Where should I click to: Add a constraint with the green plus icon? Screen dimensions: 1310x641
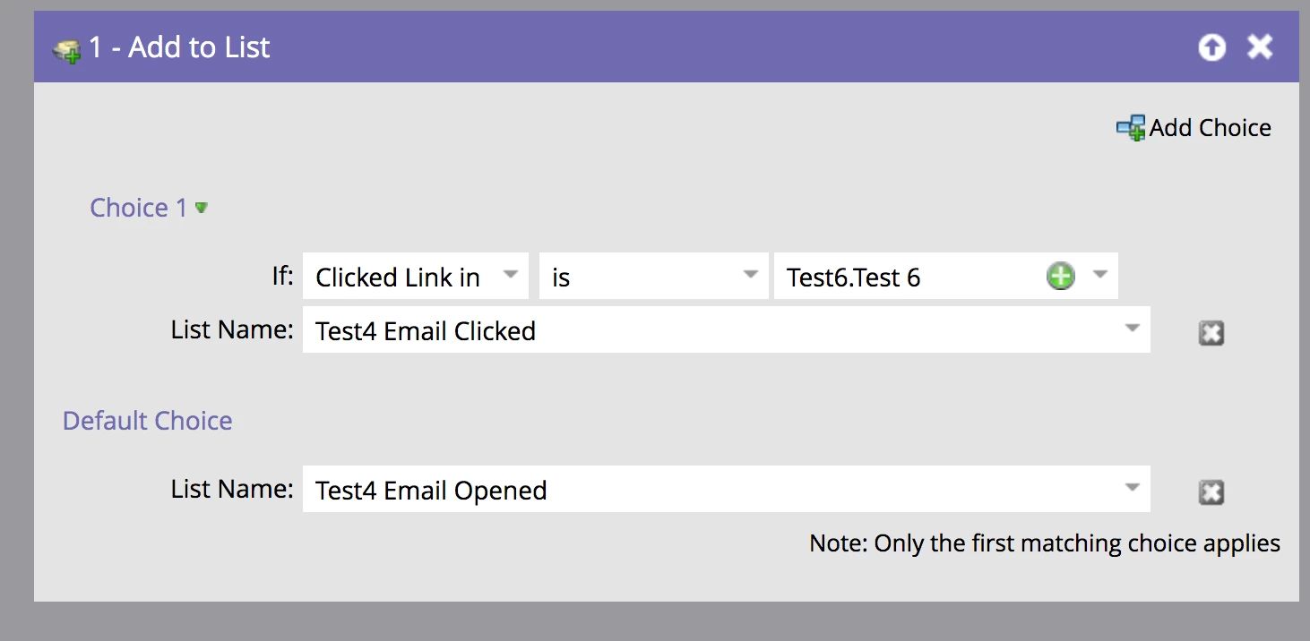coord(1060,277)
